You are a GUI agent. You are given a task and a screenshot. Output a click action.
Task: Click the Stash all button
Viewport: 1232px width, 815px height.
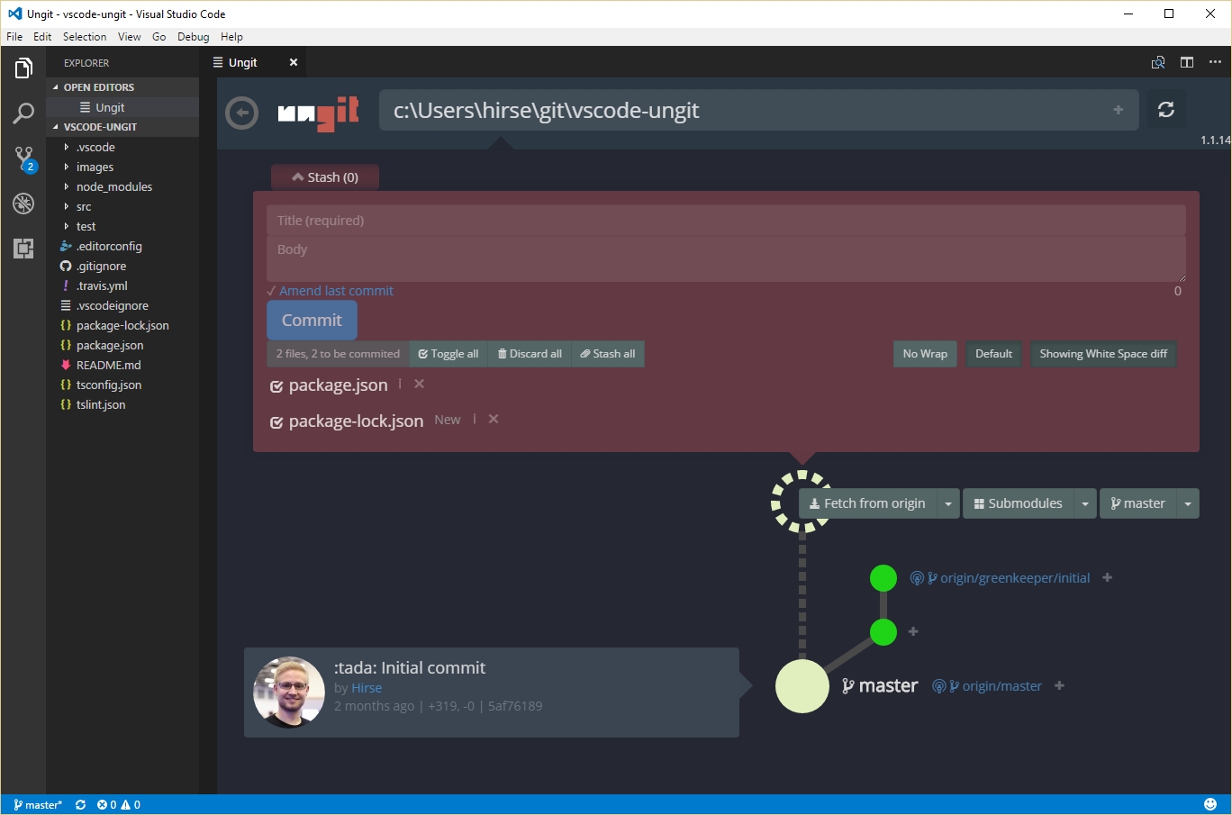click(608, 354)
